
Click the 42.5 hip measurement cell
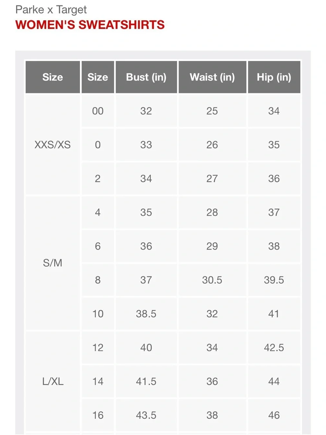tap(274, 348)
